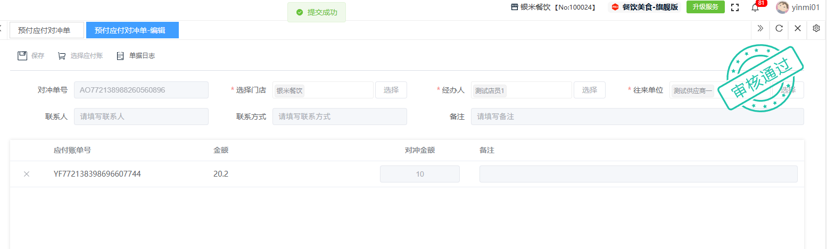The image size is (827, 249).
Task: Open the 餐饮美食-旗舰版 edition selector
Action: pos(644,7)
